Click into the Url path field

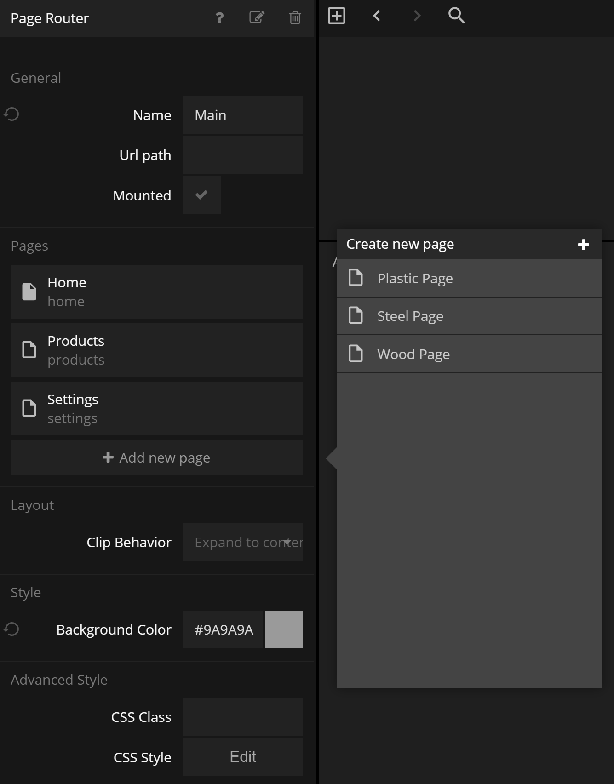242,155
